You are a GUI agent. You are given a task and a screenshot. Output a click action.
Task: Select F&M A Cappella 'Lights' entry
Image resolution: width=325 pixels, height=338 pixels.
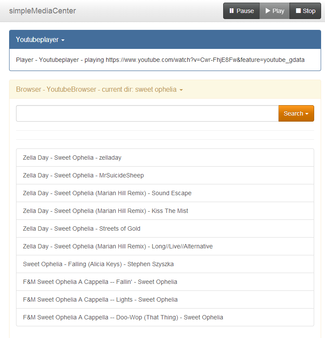pyautogui.click(x=165, y=299)
